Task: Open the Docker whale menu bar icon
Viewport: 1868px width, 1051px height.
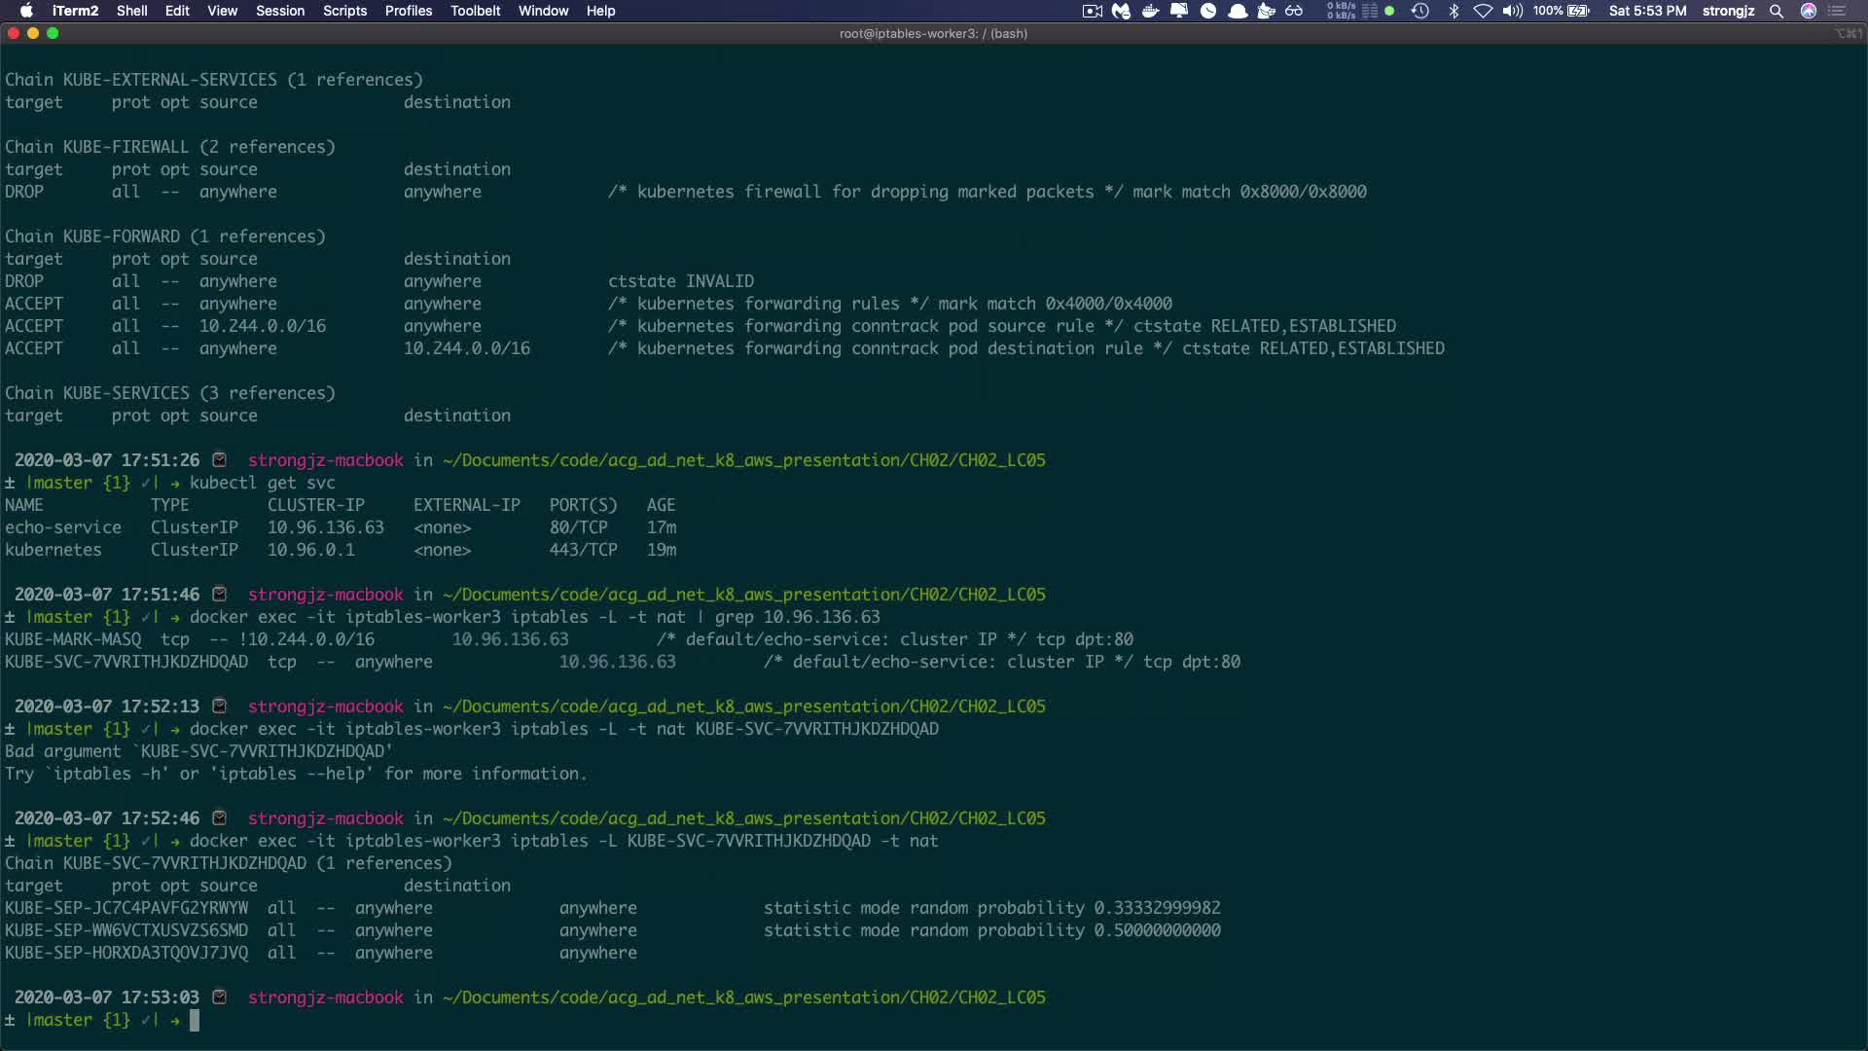Action: (x=1150, y=11)
